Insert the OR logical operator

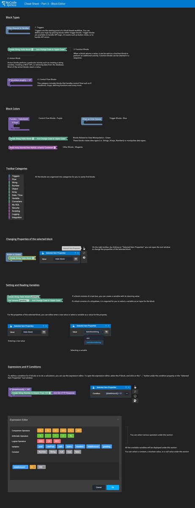tap(49, 441)
